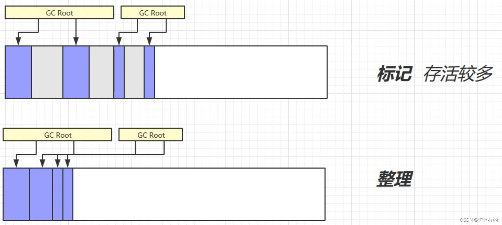Screen dimensions: 502x225
Task: Click the last narrow blue block in the upper memory bar
Action: click(x=150, y=72)
